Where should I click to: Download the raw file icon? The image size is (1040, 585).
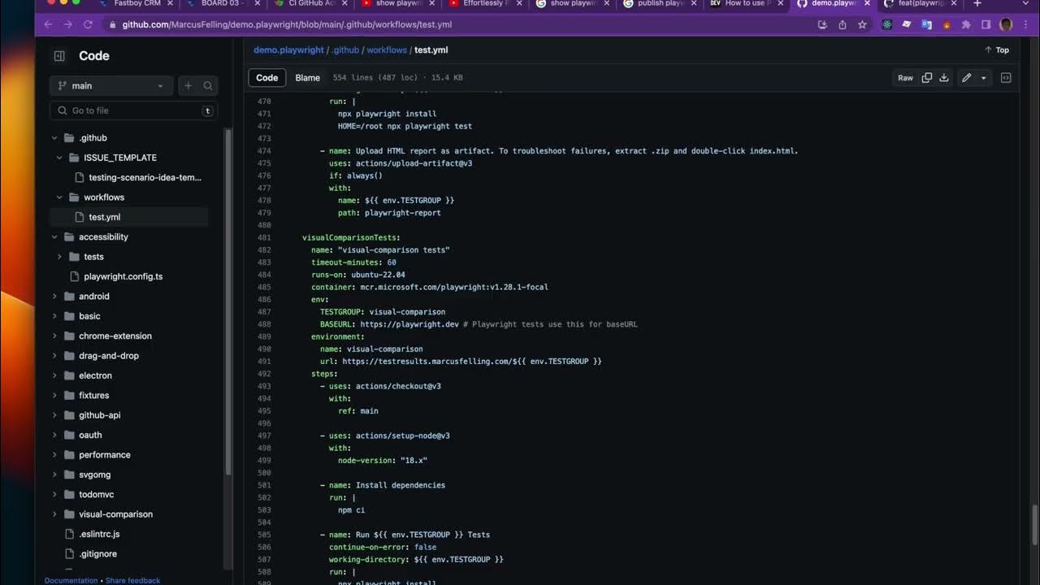click(944, 78)
